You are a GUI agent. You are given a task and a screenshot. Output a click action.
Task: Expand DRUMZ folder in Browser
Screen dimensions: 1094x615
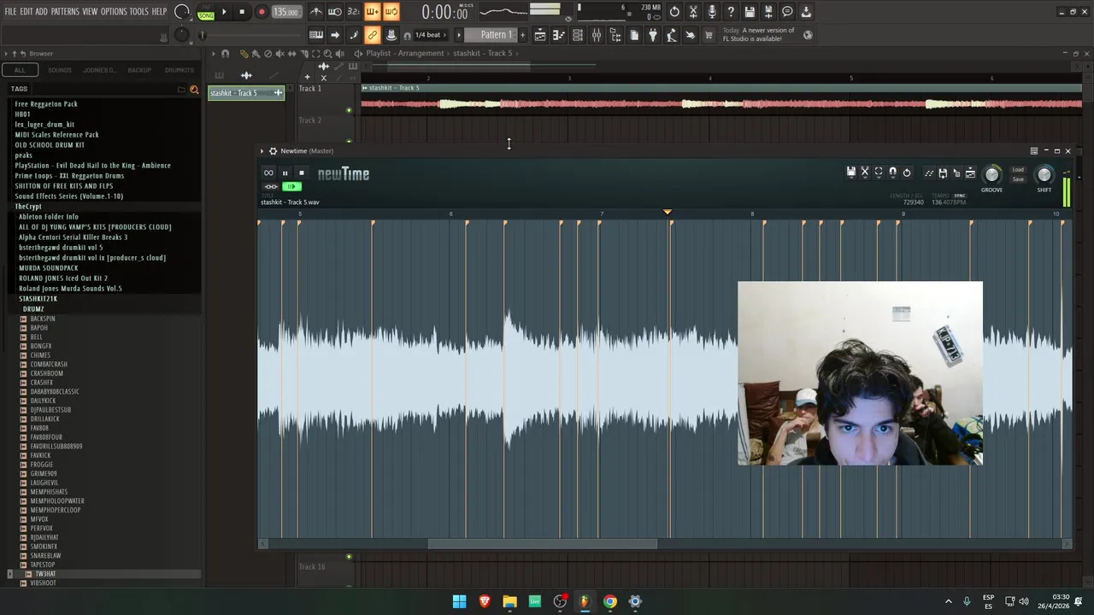33,308
